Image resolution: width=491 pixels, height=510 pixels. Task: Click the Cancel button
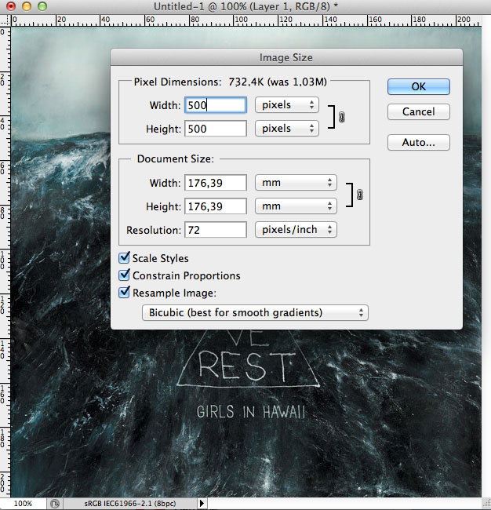point(418,111)
